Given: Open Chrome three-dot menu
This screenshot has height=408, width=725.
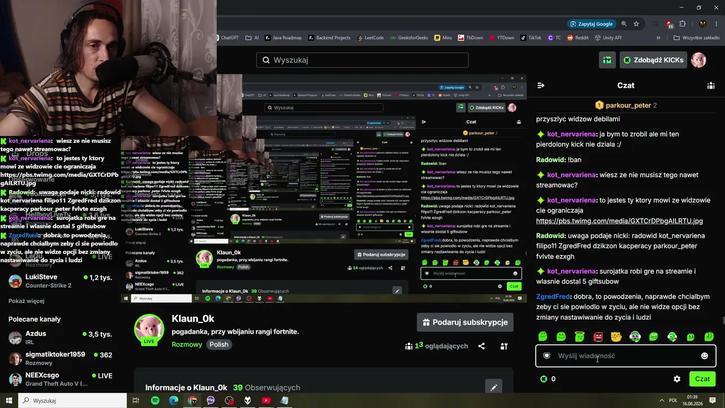Looking at the screenshot, I should pyautogui.click(x=715, y=24).
